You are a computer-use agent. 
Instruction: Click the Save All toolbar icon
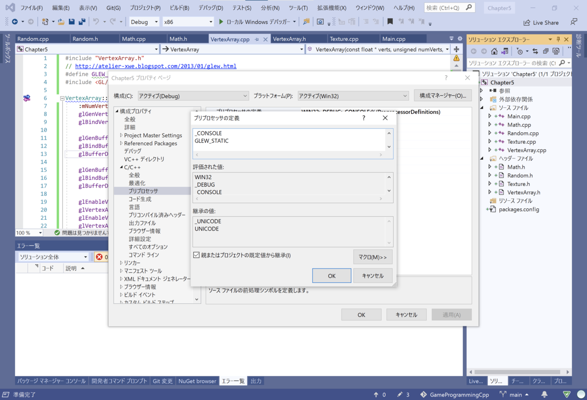pos(82,22)
